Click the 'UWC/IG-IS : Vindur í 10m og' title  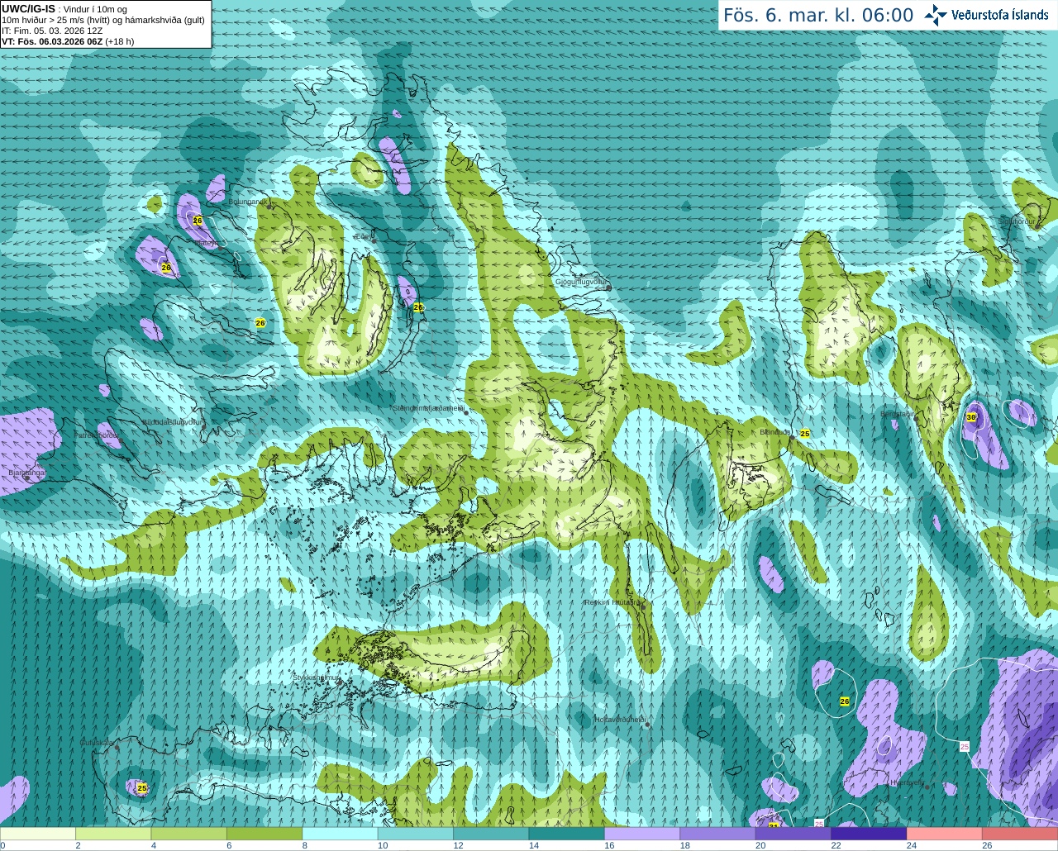coord(64,9)
